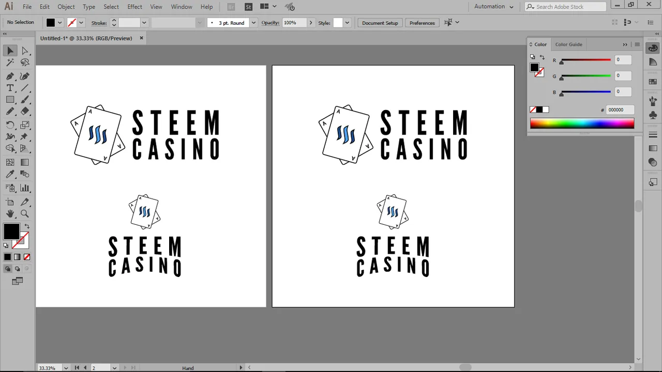Select the Hand tool
Image resolution: width=662 pixels, height=372 pixels.
10,213
